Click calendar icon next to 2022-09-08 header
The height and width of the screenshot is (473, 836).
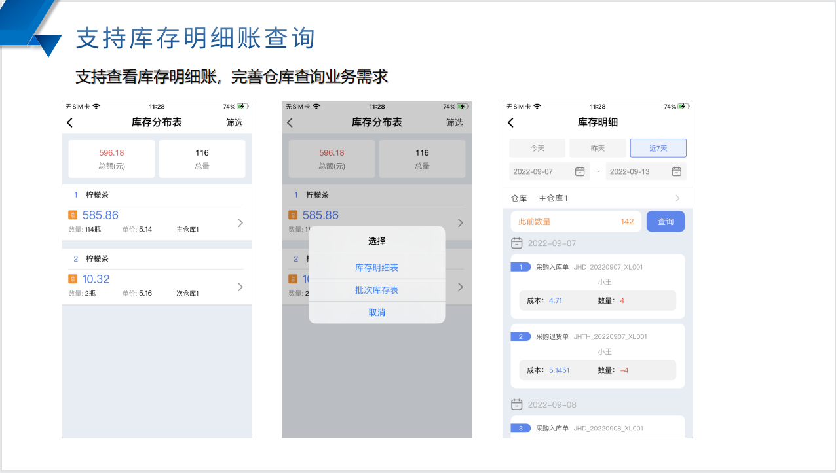517,404
